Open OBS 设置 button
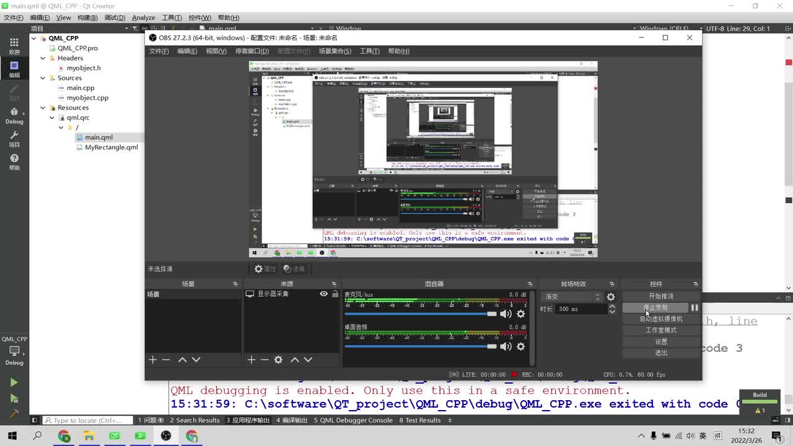The width and height of the screenshot is (793, 446). click(661, 342)
